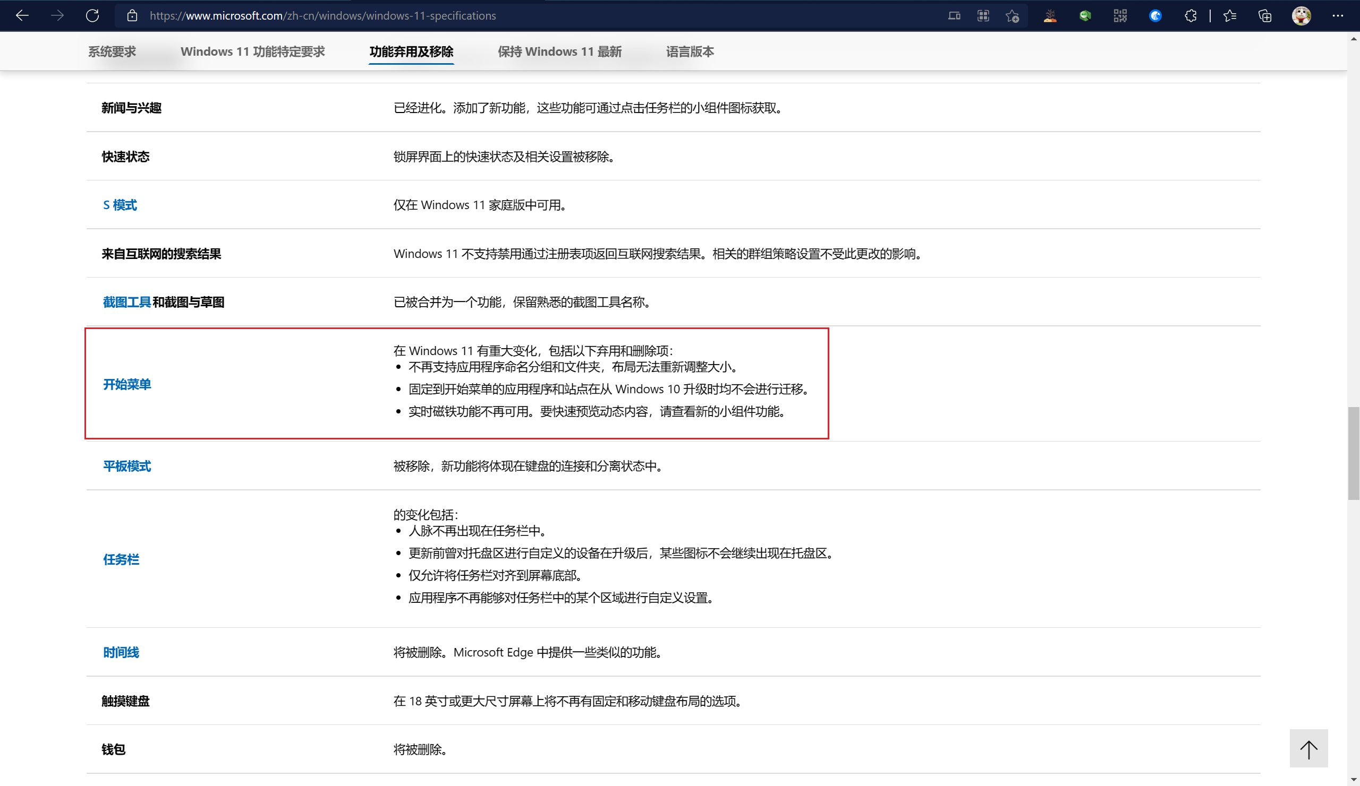The height and width of the screenshot is (786, 1360).
Task: Click the browser Back arrow
Action: point(22,15)
